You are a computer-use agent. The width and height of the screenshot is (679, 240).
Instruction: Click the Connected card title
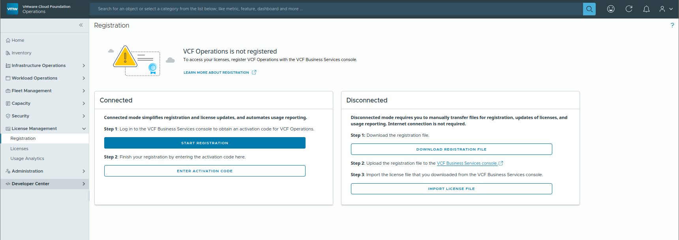(x=116, y=100)
